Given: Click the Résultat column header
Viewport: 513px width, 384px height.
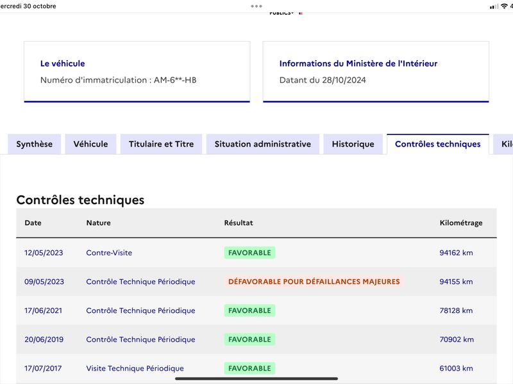Looking at the screenshot, I should pos(239,223).
